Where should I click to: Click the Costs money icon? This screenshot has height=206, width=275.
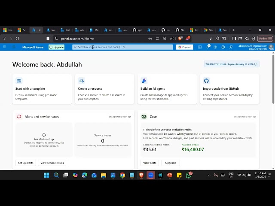tap(144, 116)
